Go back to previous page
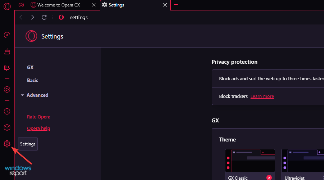The image size is (324, 180). coord(21,17)
